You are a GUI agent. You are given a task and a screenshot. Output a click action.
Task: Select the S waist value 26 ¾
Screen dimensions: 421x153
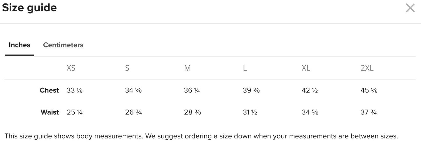coord(133,112)
